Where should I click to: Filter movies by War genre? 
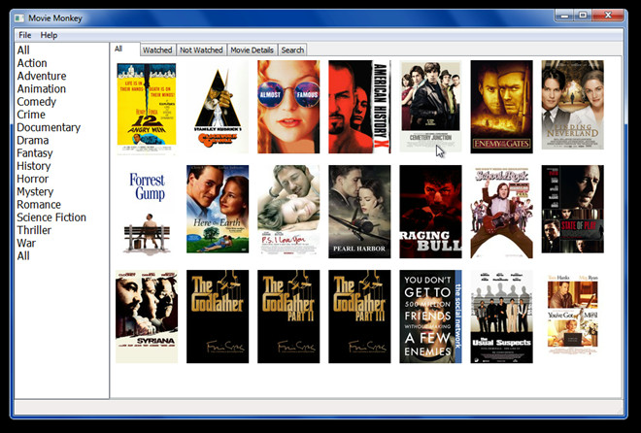26,243
